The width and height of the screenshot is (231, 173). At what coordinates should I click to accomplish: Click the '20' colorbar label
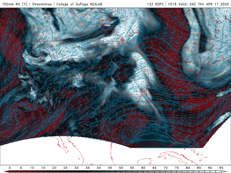point(54,168)
